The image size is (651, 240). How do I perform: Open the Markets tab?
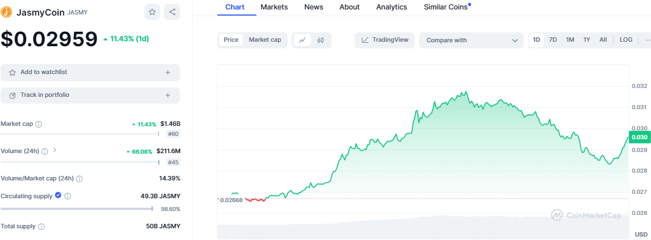[274, 7]
